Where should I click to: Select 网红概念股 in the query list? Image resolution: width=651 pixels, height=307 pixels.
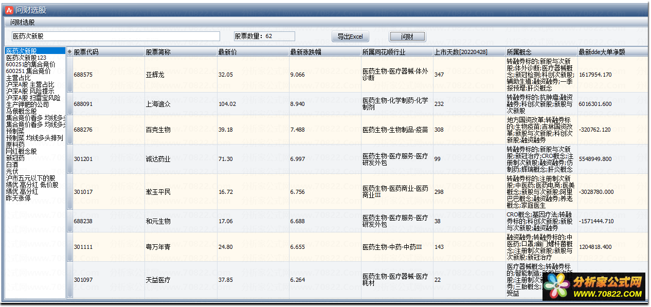[21, 151]
